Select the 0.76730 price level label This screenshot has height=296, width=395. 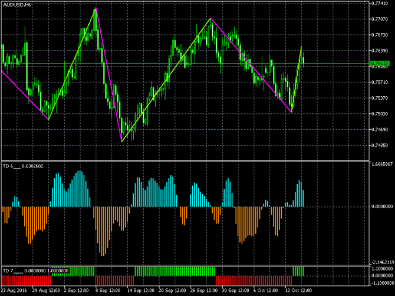pos(380,35)
